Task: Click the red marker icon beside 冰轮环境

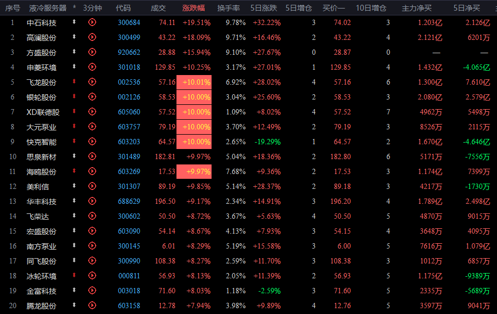Action: click(x=74, y=275)
